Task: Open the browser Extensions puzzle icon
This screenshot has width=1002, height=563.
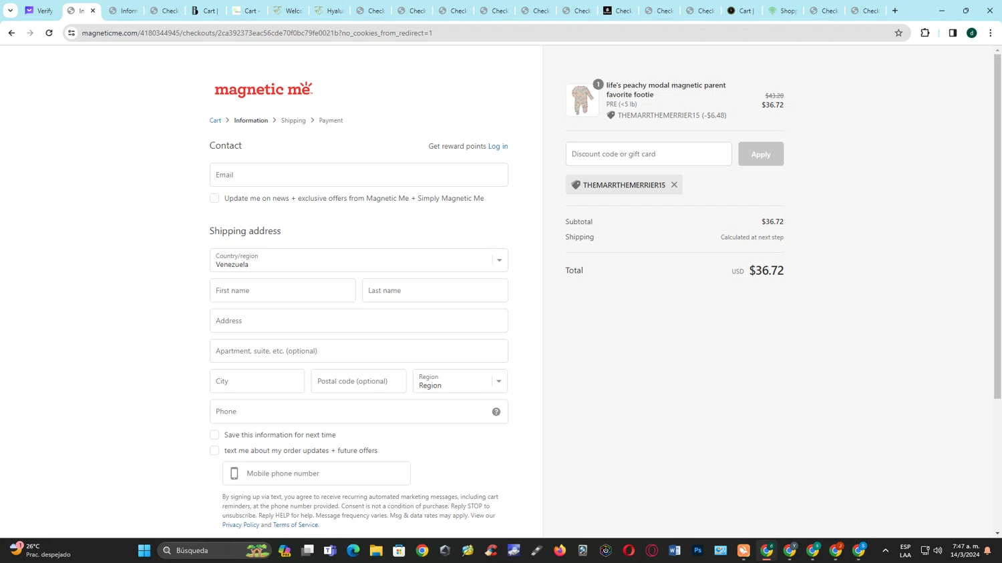Action: pos(925,33)
